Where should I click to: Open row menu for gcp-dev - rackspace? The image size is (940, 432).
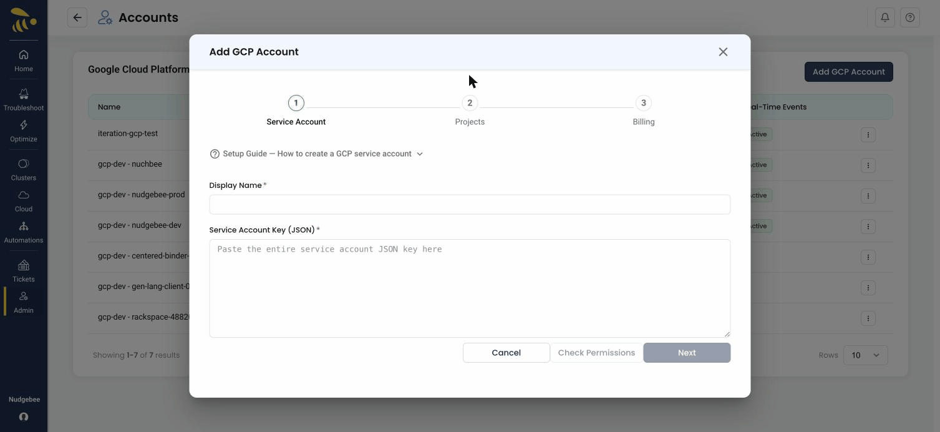[x=868, y=318]
